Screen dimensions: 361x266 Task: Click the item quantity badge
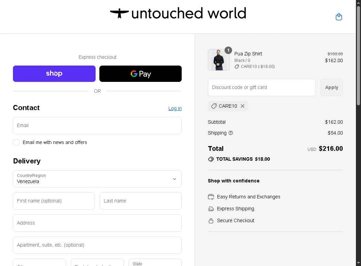(x=228, y=50)
